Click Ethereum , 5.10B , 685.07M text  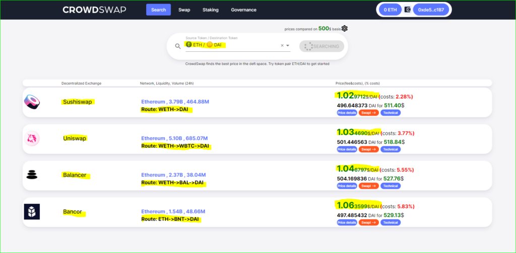pyautogui.click(x=174, y=138)
